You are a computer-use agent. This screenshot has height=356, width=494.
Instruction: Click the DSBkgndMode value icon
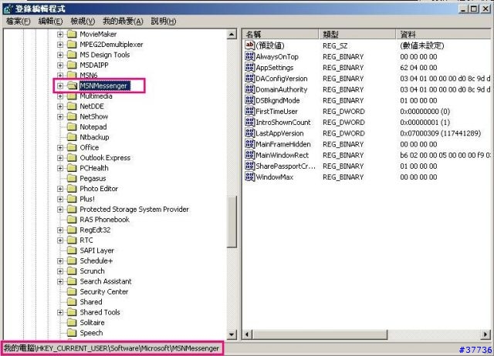(x=249, y=100)
